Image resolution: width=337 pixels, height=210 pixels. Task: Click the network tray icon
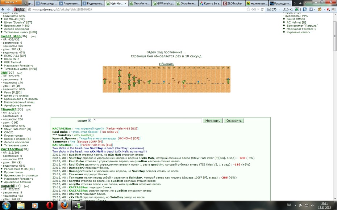[307, 206]
